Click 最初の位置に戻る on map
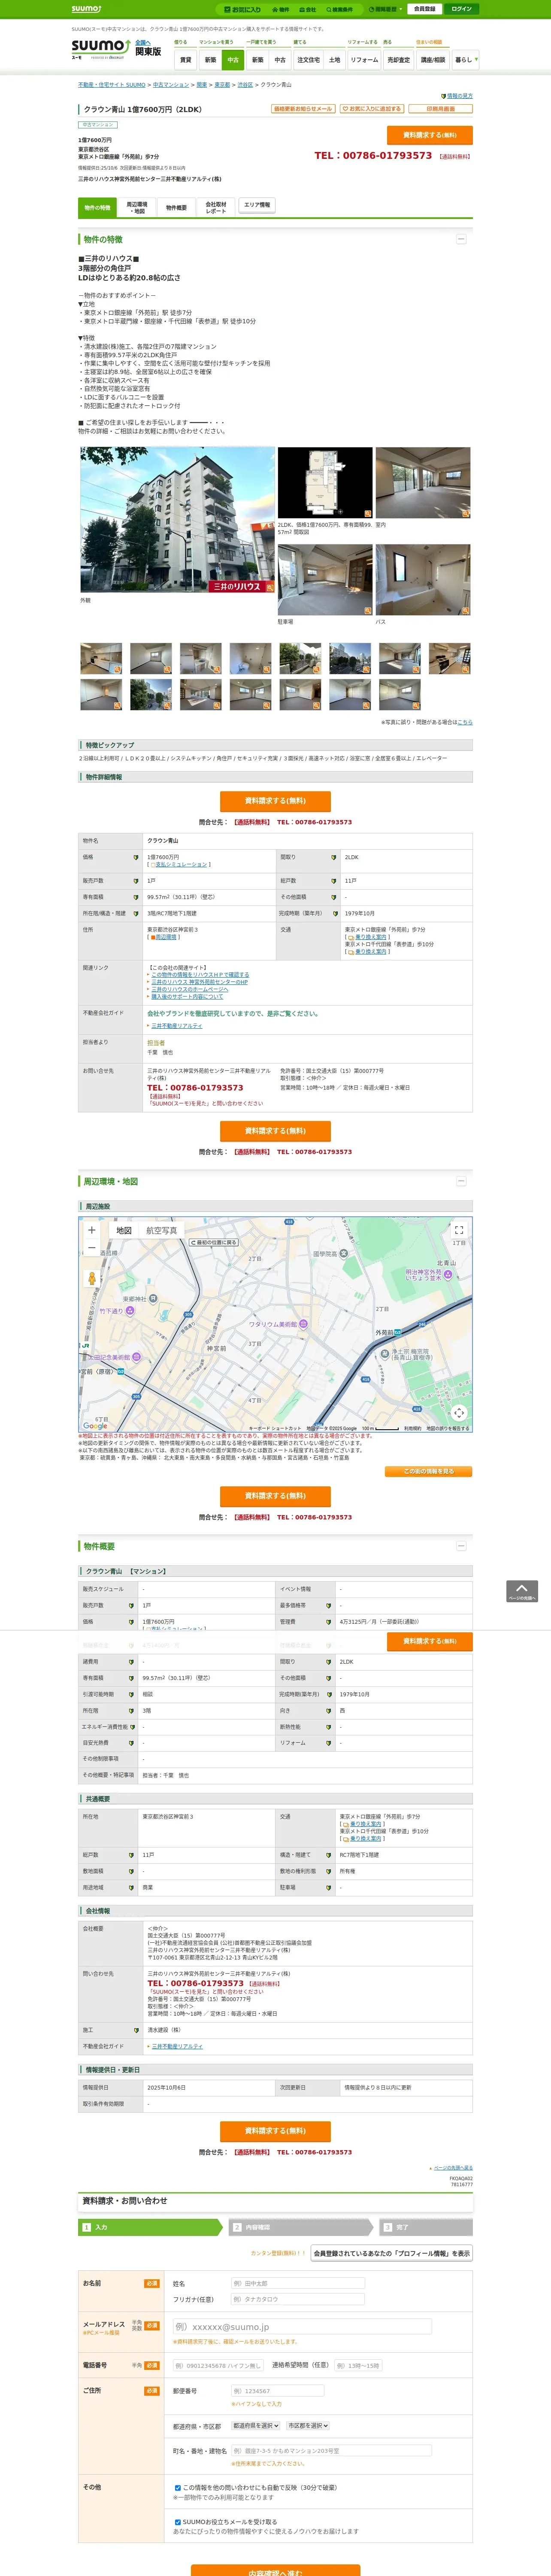 [214, 1242]
